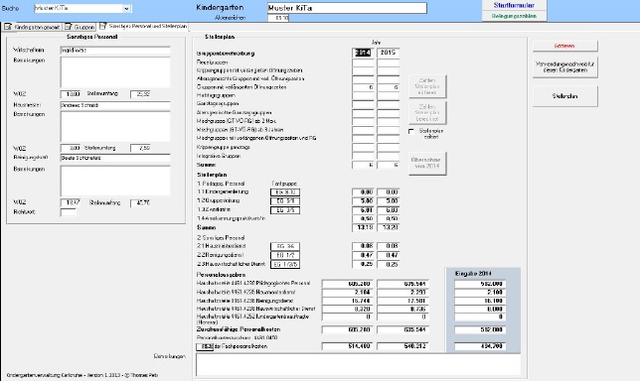Click the percent field before der Fachpersonalkosten

click(x=205, y=347)
